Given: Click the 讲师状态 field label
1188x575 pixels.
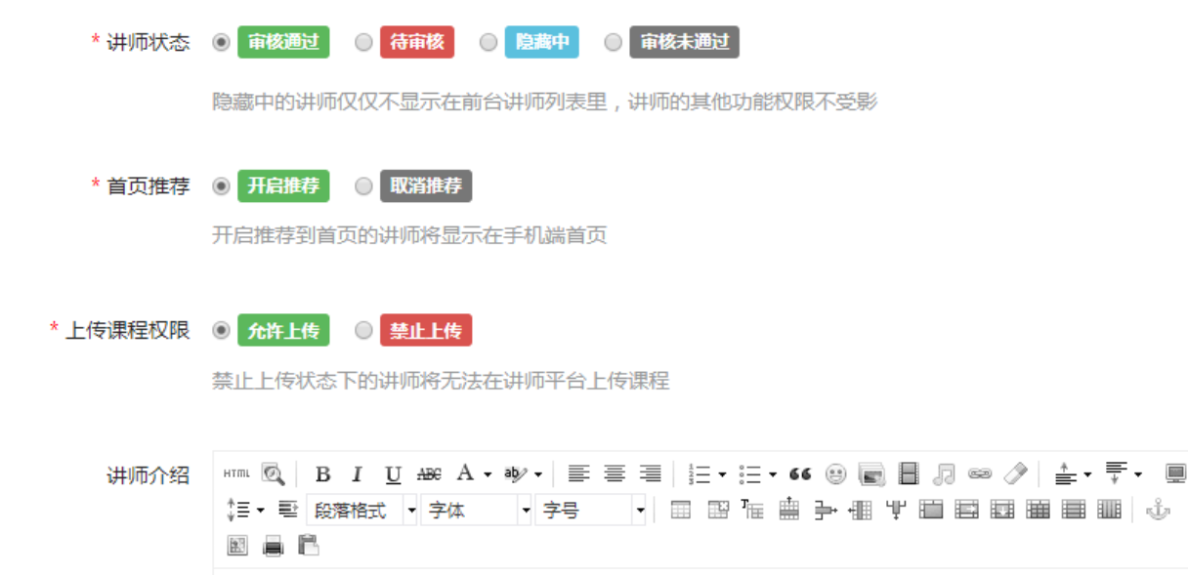Looking at the screenshot, I should pyautogui.click(x=148, y=42).
